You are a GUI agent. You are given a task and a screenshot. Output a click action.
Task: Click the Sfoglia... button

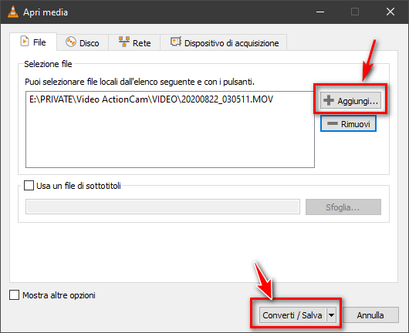[343, 207]
